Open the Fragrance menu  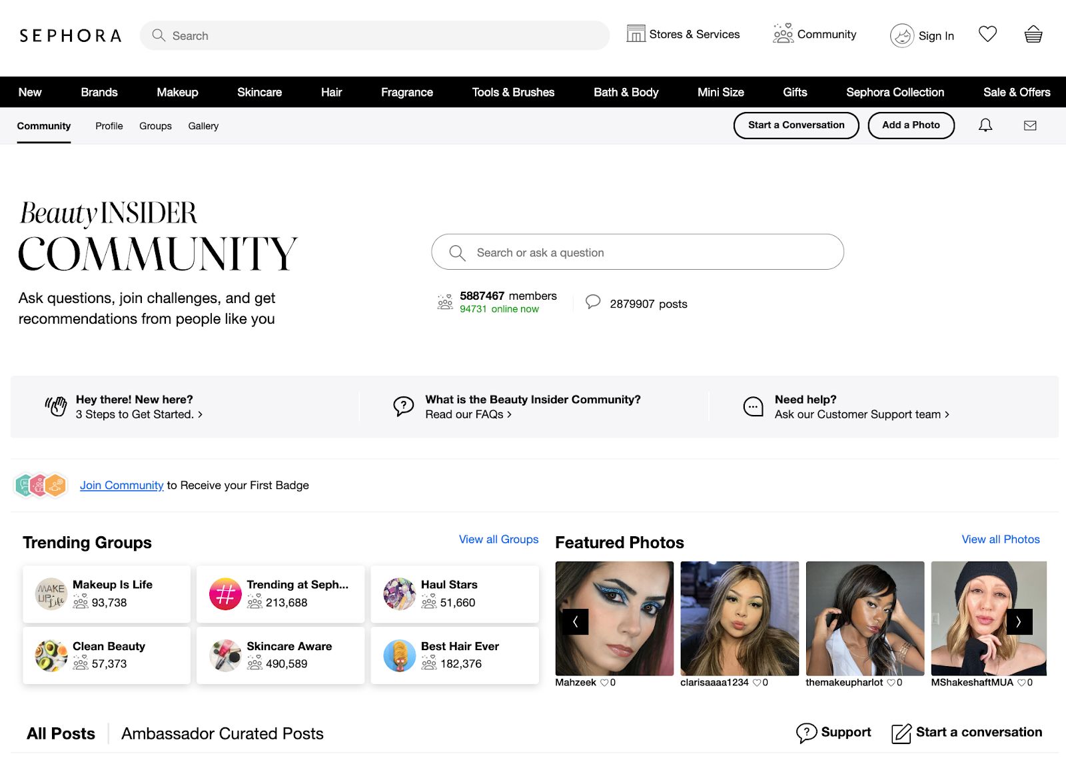(407, 92)
